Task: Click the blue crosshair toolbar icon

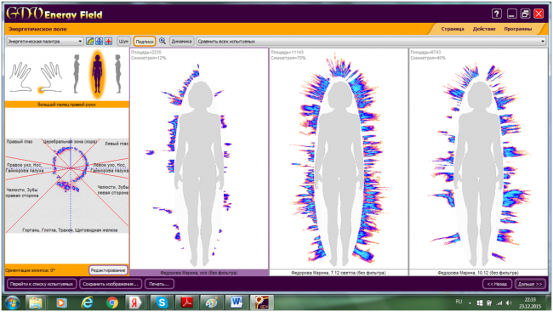Action: pyautogui.click(x=99, y=42)
